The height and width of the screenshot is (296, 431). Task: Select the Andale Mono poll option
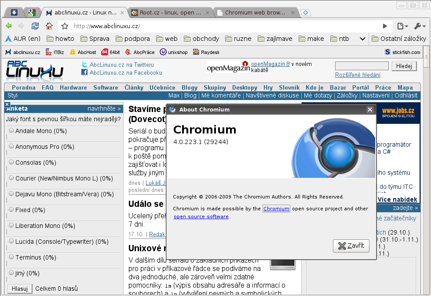pos(11,130)
